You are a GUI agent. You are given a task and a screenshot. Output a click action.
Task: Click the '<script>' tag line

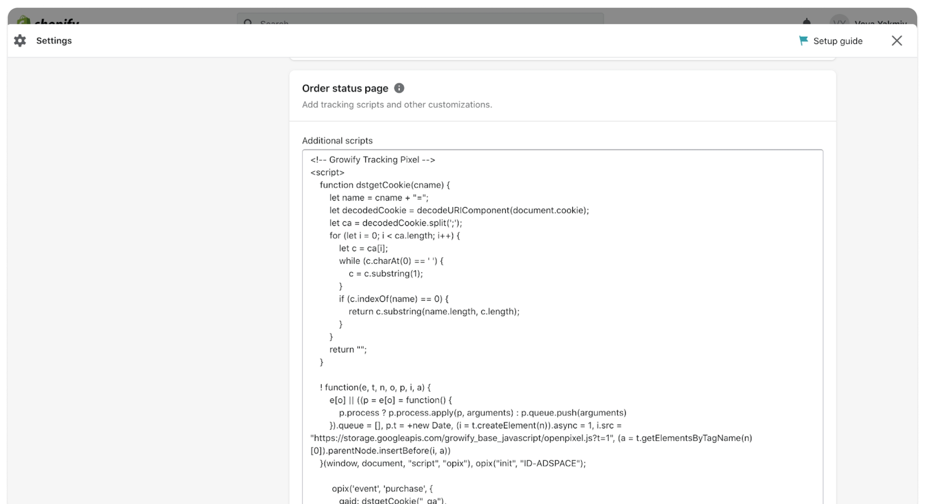click(327, 173)
